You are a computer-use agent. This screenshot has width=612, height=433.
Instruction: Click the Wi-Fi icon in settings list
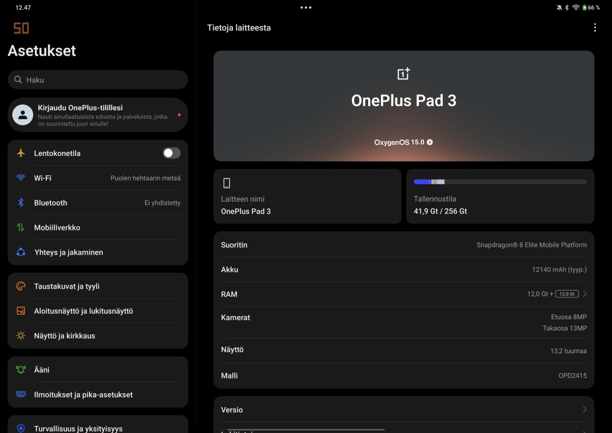(21, 178)
